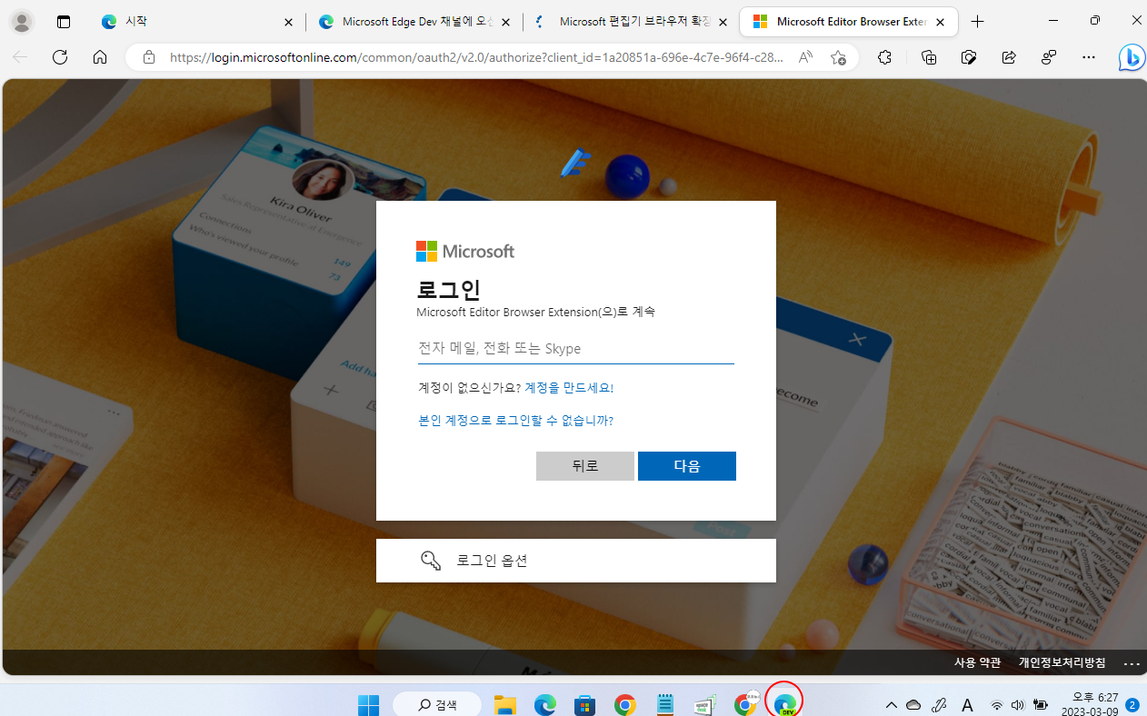Click the 뒤로 button
The image size is (1147, 716).
click(x=585, y=466)
